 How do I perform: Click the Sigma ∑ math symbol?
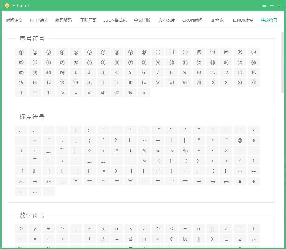pos(213,239)
